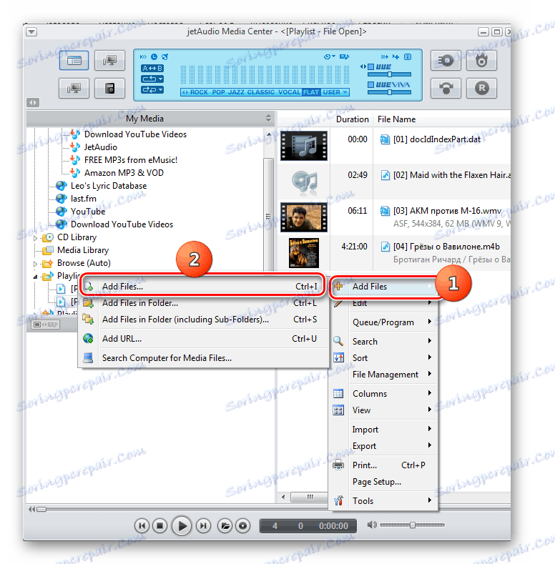The image size is (555, 564).
Task: Enable the BBE effect checkbox
Action: (370, 67)
